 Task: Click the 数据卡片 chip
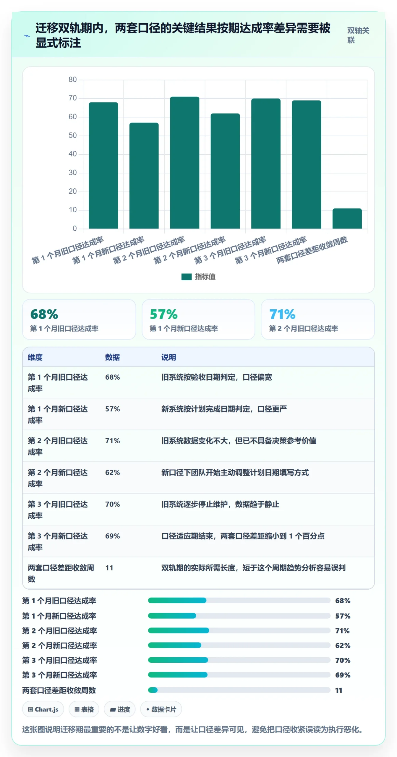[x=161, y=709]
